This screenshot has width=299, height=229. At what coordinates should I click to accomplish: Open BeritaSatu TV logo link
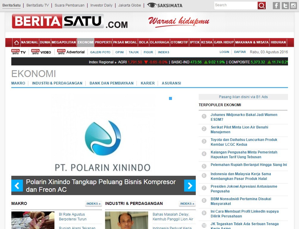(x=18, y=52)
